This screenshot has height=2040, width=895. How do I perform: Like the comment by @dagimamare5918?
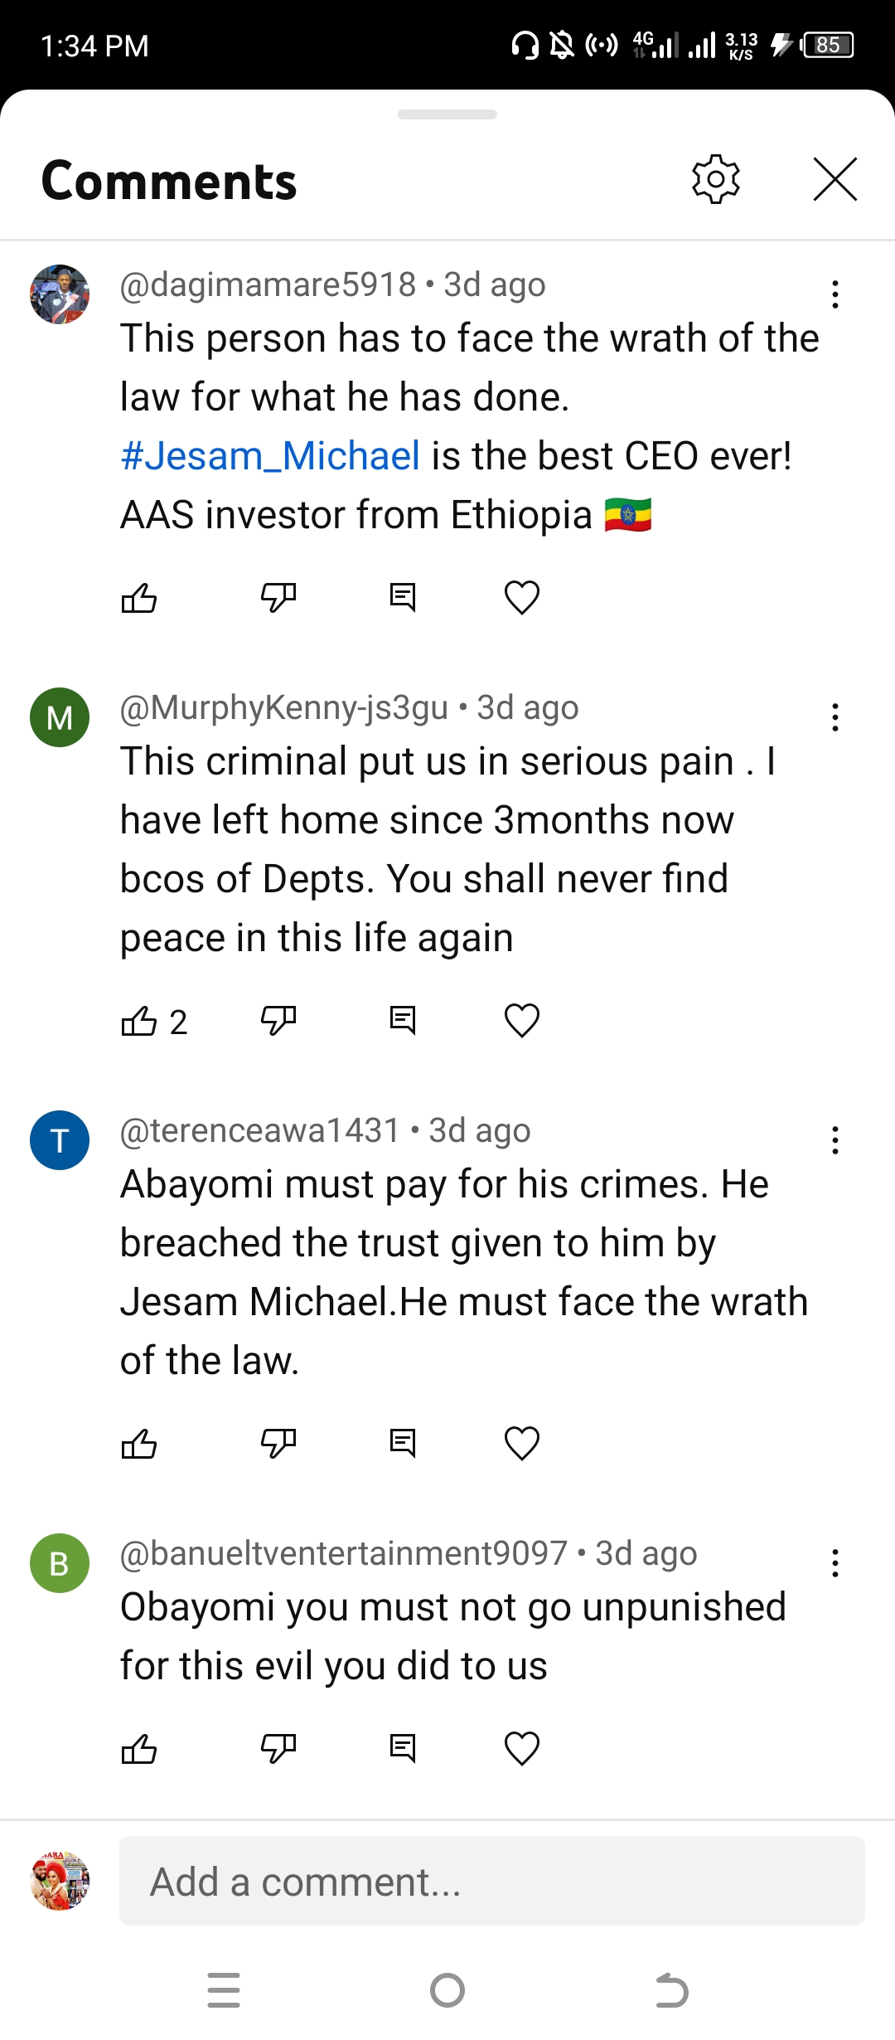(x=139, y=597)
